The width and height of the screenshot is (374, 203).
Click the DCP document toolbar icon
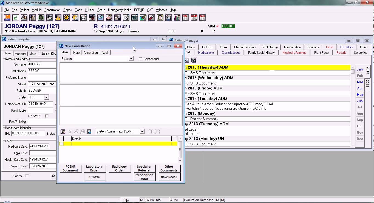pos(194,18)
